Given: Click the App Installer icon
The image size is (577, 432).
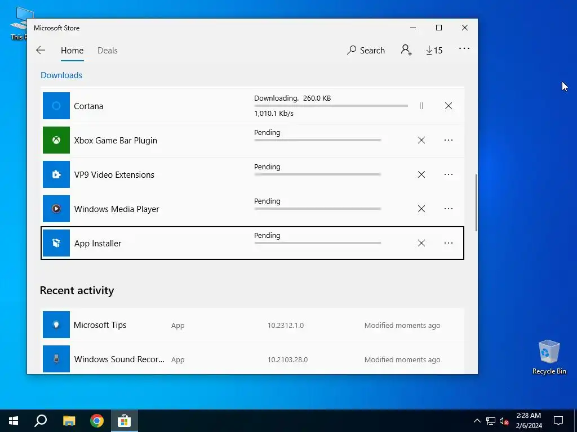Looking at the screenshot, I should pos(56,243).
